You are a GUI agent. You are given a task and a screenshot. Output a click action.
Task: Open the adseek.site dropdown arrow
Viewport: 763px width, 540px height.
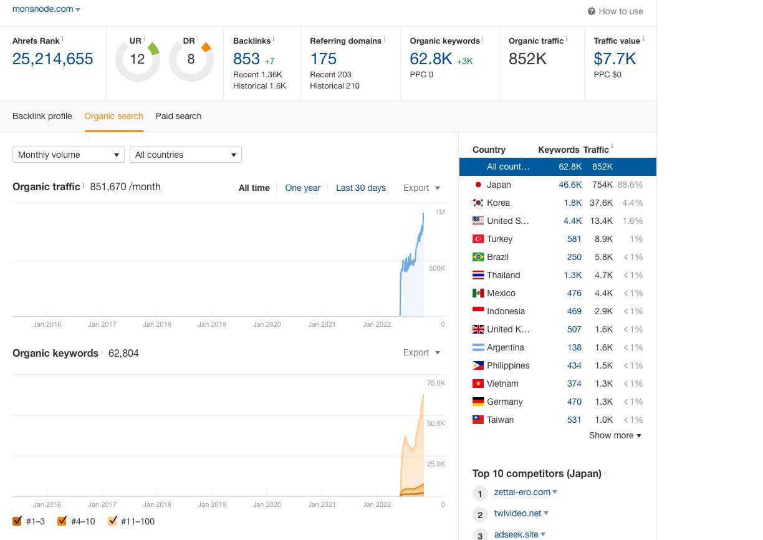tap(543, 534)
